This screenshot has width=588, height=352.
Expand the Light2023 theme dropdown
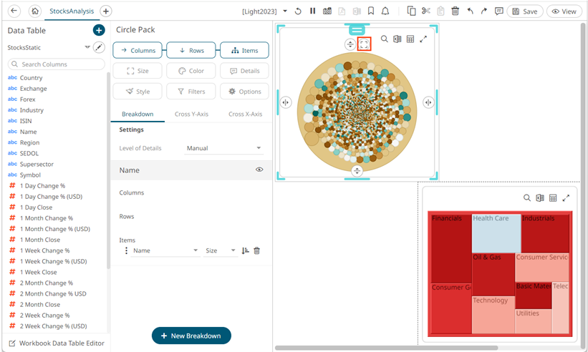click(285, 11)
